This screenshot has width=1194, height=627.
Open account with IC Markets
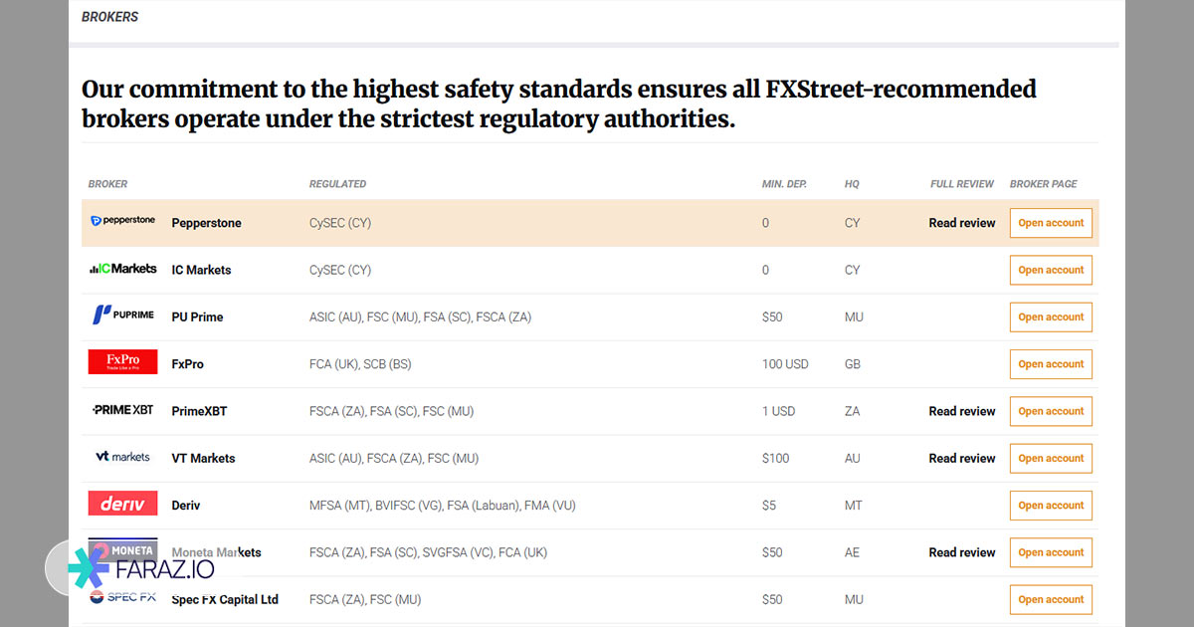pos(1051,270)
